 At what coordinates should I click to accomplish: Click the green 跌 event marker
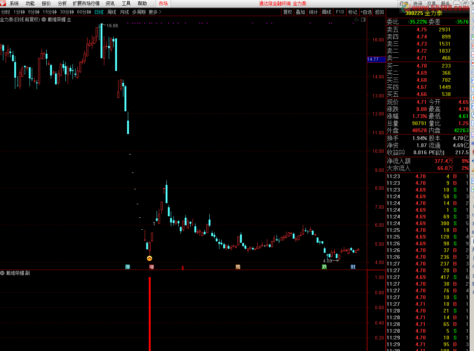(x=324, y=267)
